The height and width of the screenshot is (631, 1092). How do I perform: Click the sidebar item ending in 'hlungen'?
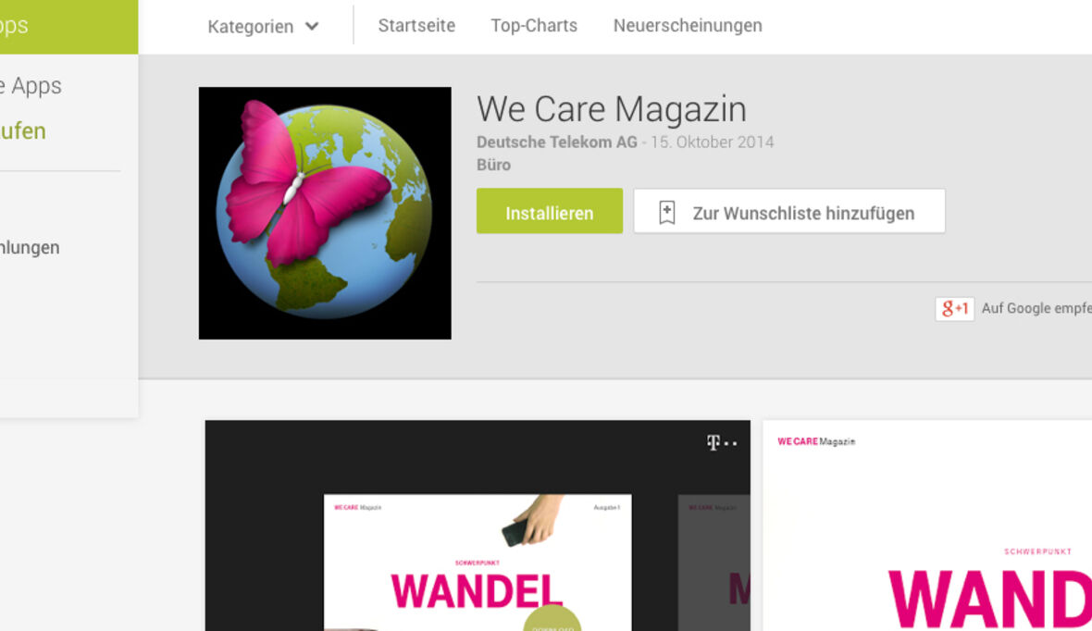point(30,248)
